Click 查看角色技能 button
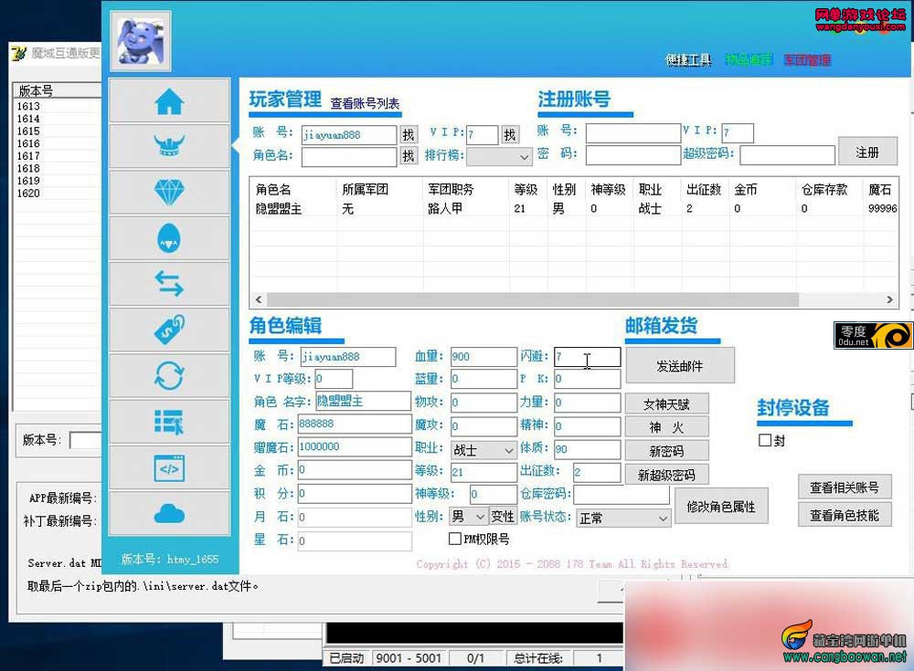The image size is (914, 671). tap(845, 515)
